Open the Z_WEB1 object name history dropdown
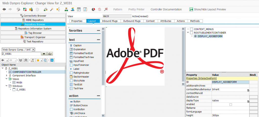 tap(44, 54)
